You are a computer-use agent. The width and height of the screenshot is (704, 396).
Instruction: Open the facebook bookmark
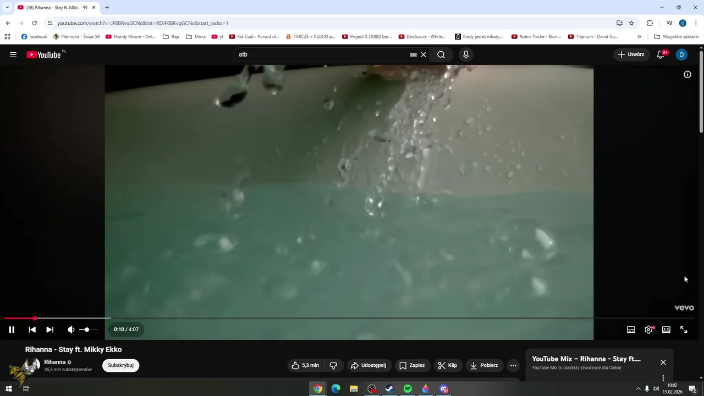[x=34, y=36]
